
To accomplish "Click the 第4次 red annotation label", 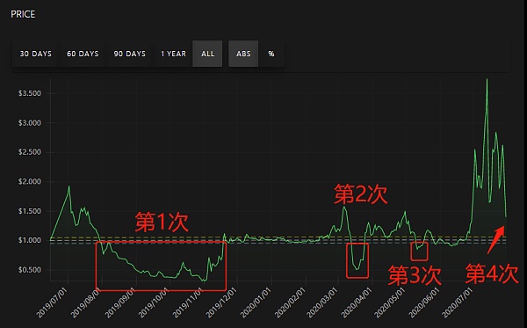I will click(492, 273).
